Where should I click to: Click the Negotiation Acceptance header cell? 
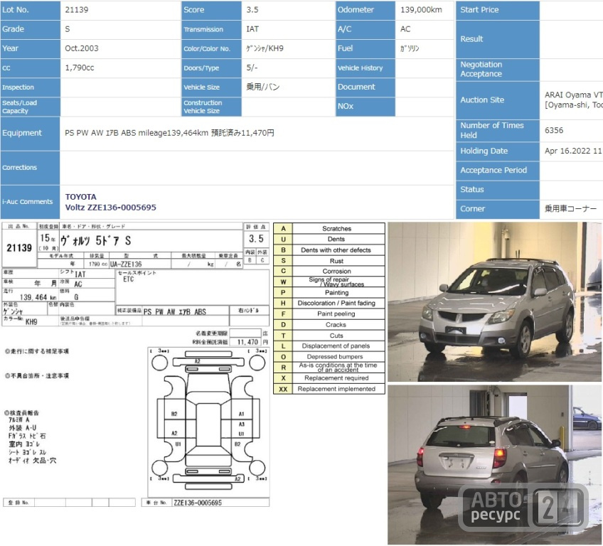(x=498, y=70)
